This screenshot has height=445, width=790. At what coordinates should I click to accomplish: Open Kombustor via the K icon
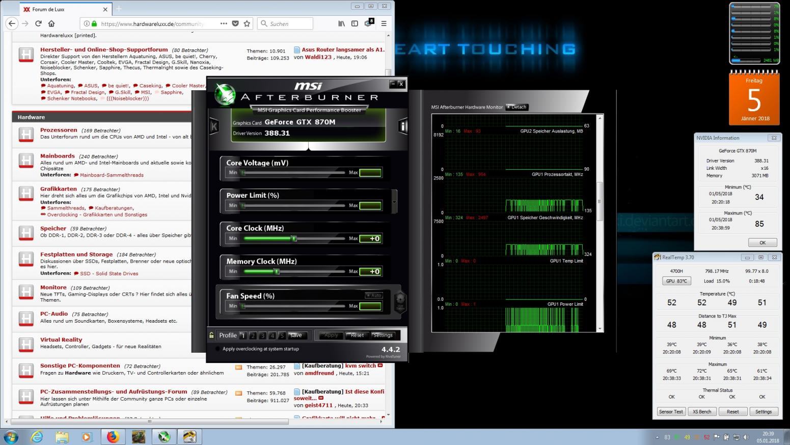click(214, 126)
